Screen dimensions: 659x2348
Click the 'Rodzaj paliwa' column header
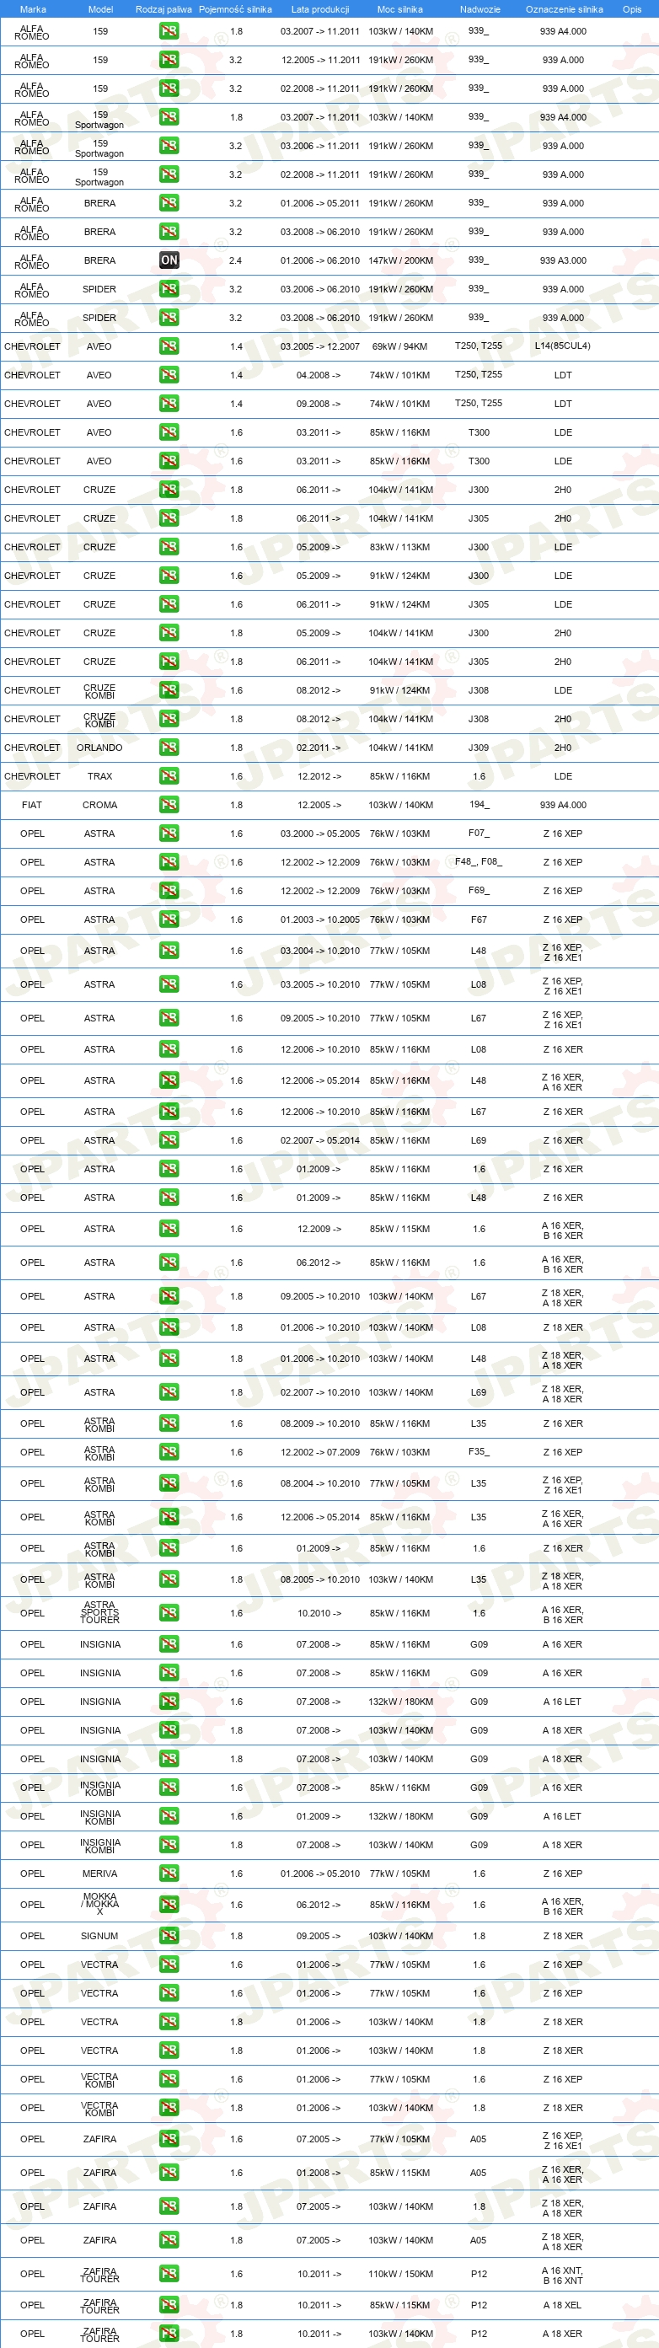164,9
